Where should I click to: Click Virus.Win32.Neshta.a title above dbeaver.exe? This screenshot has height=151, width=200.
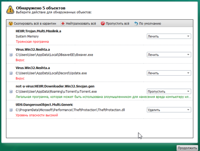pyautogui.click(x=33, y=49)
